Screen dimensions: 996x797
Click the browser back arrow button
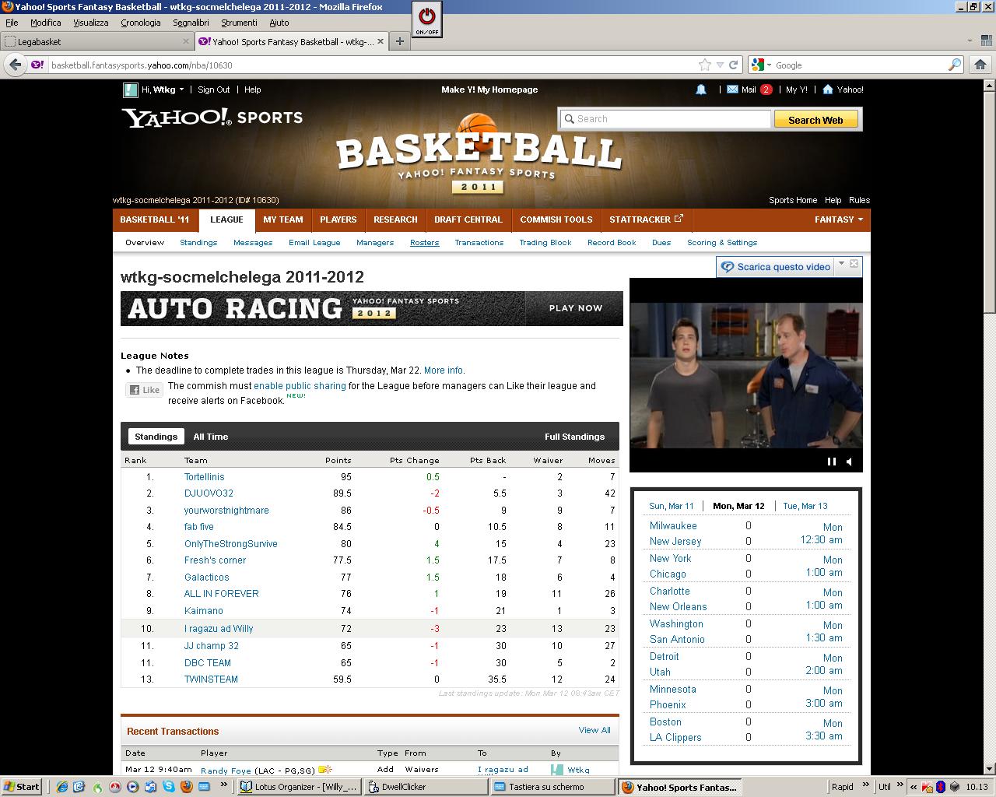point(15,65)
